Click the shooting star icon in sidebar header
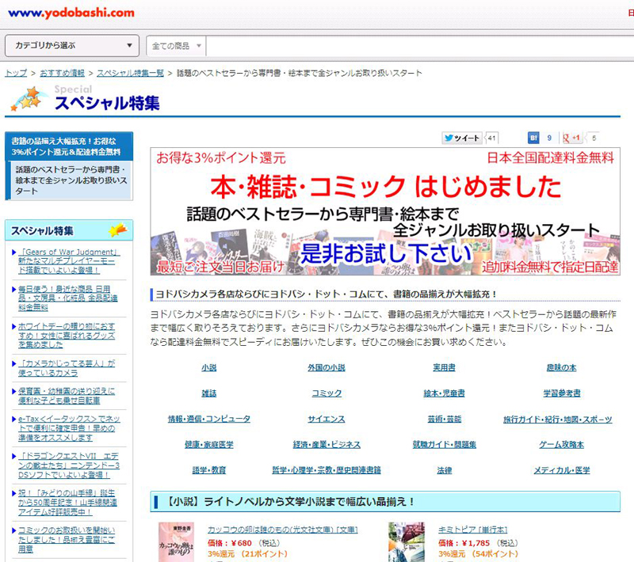 [117, 230]
